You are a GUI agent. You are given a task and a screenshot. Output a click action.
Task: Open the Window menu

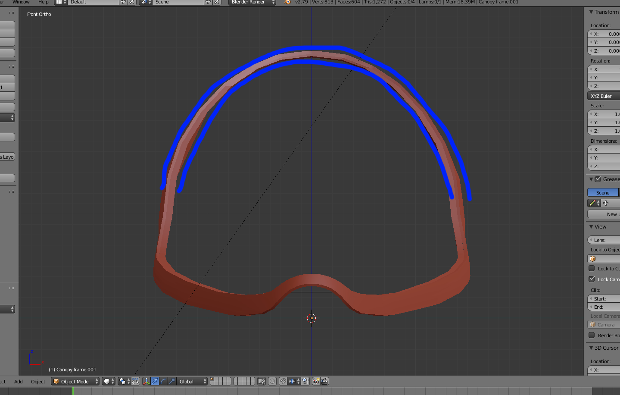tap(21, 2)
